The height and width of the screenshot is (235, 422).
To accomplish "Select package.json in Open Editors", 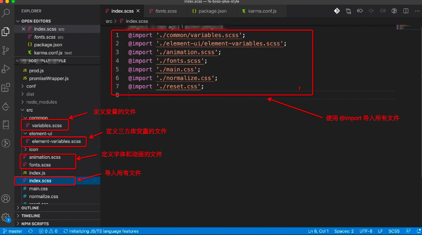I will pyautogui.click(x=48, y=45).
